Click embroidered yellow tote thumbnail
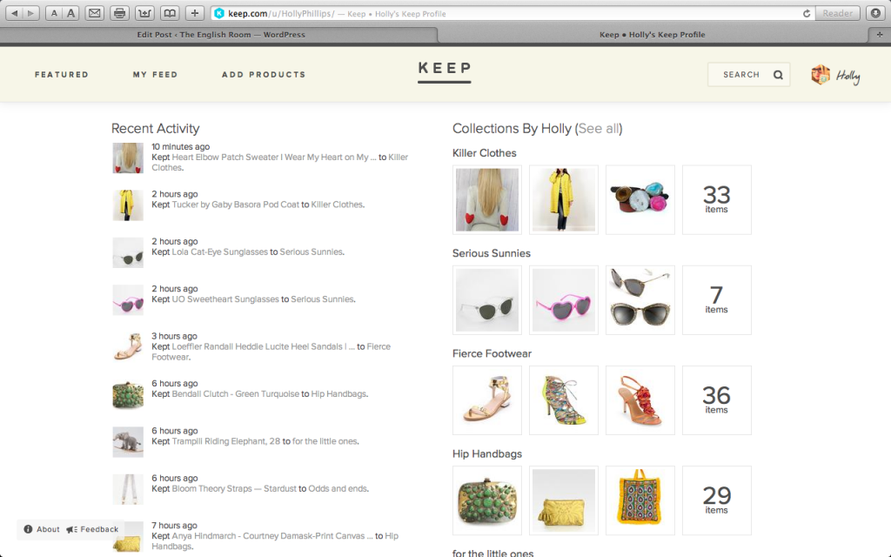Screen dimensions: 891x557 [x=640, y=500]
